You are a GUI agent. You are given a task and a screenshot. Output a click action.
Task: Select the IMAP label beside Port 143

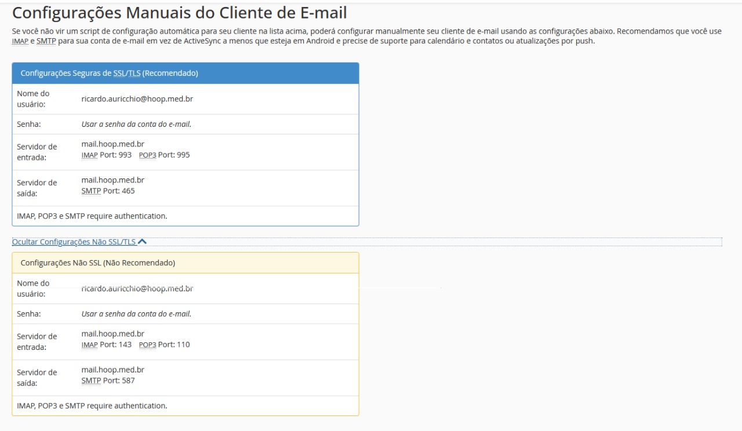click(x=89, y=345)
